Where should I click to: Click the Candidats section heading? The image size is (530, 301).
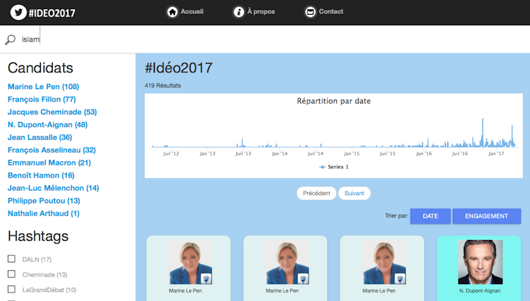(40, 68)
